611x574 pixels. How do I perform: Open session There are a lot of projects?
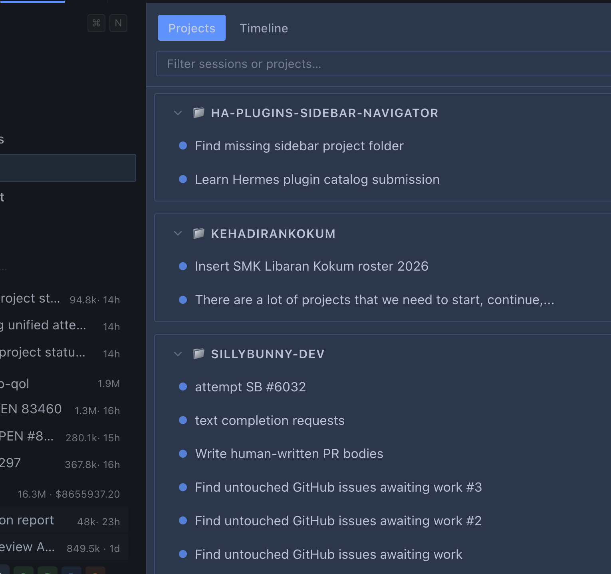[x=375, y=300]
